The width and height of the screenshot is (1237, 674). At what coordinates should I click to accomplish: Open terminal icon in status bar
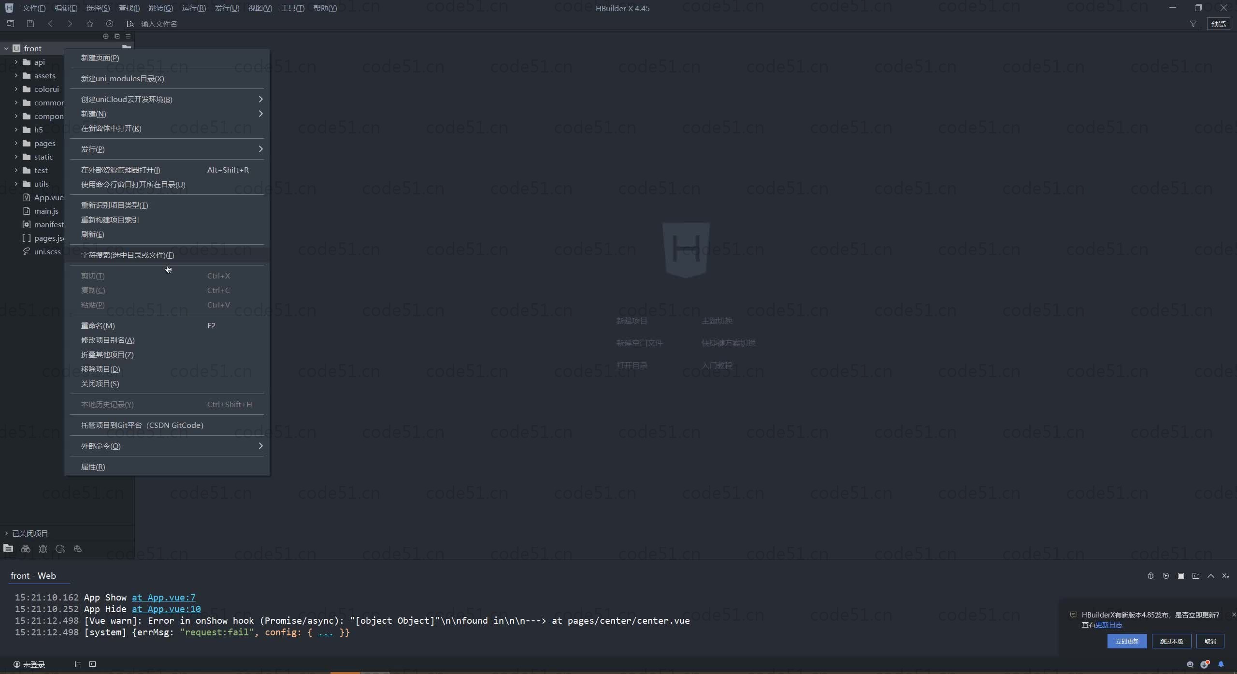[93, 664]
